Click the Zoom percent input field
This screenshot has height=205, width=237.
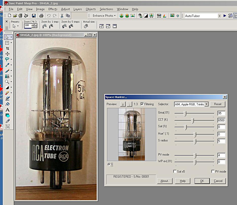28,26
